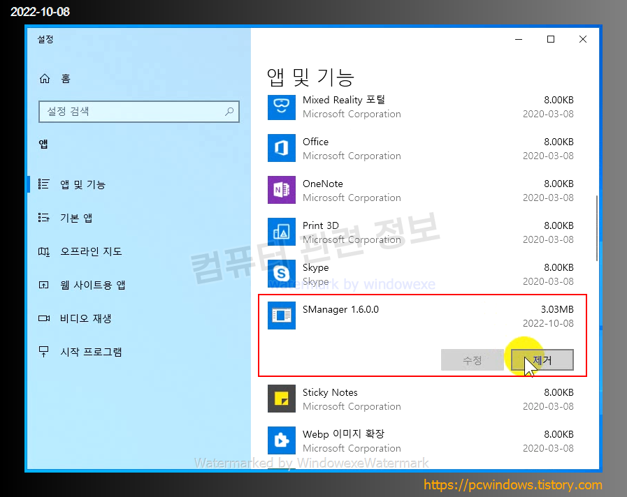Click SManager install date 2022-10-08

tap(548, 323)
